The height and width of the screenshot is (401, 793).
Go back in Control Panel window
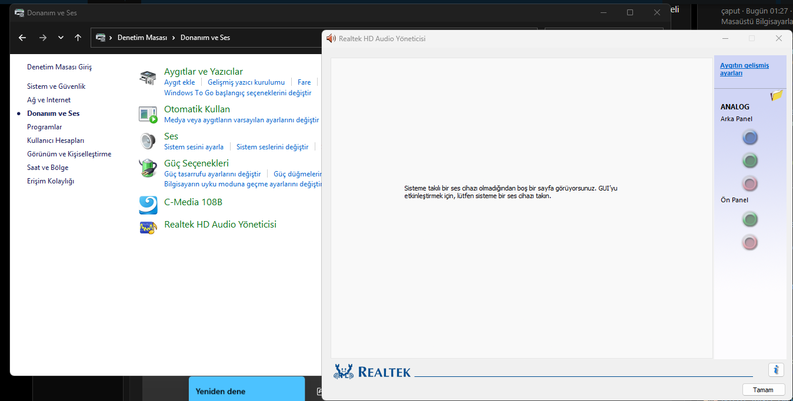(22, 38)
